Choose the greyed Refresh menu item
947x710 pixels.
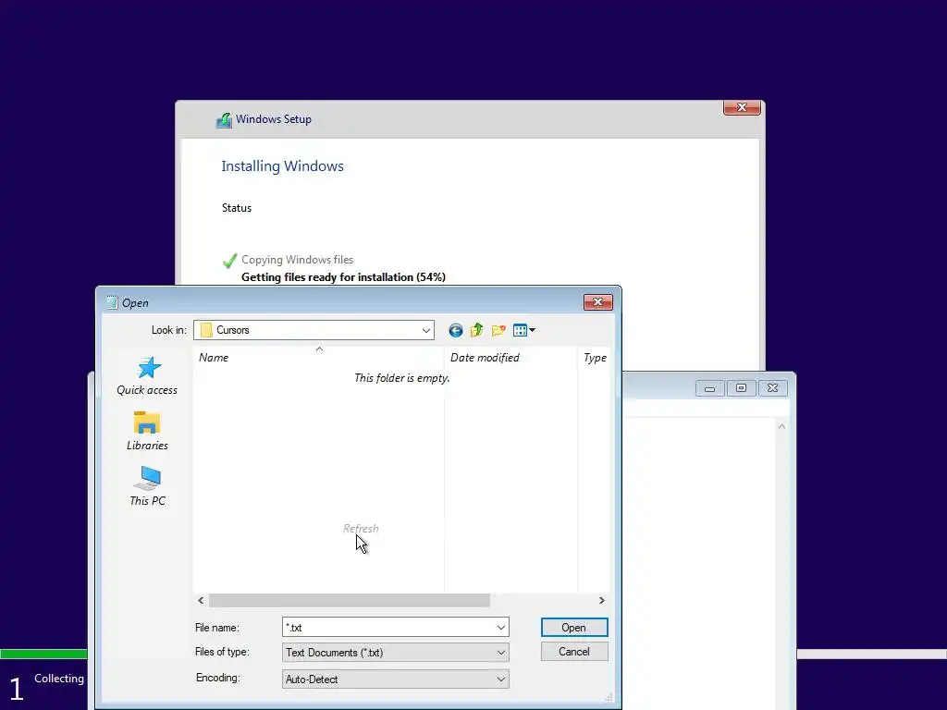[x=361, y=528]
